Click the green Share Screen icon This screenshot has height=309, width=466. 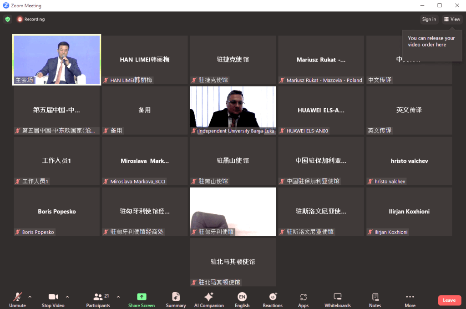click(142, 297)
